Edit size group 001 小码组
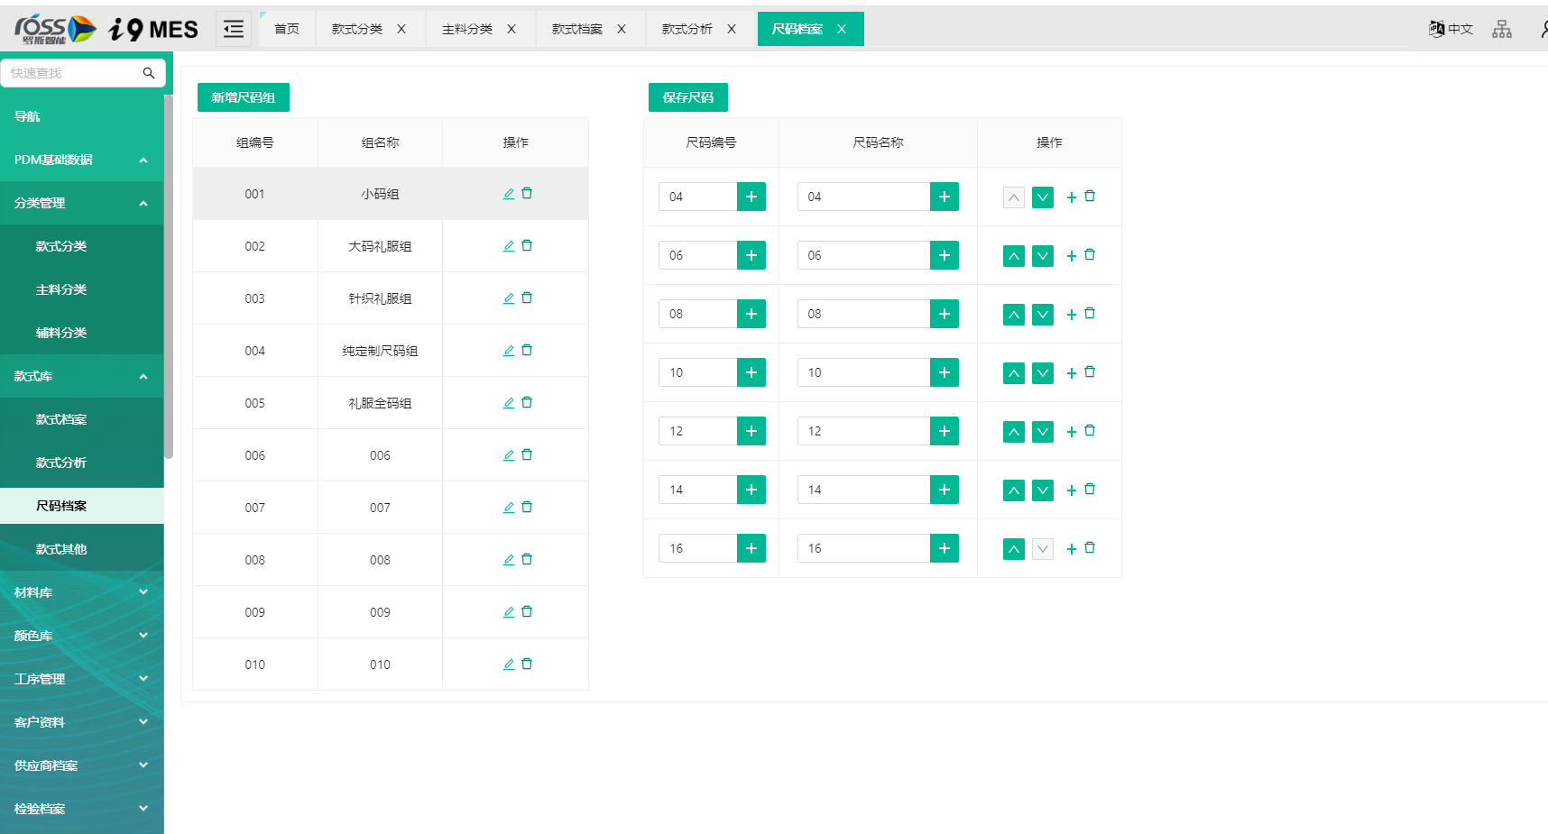Viewport: 1548px width, 834px height. click(509, 194)
